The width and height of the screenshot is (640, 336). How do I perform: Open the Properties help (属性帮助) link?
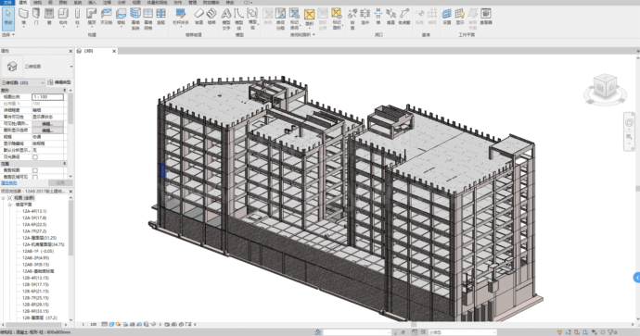point(9,183)
